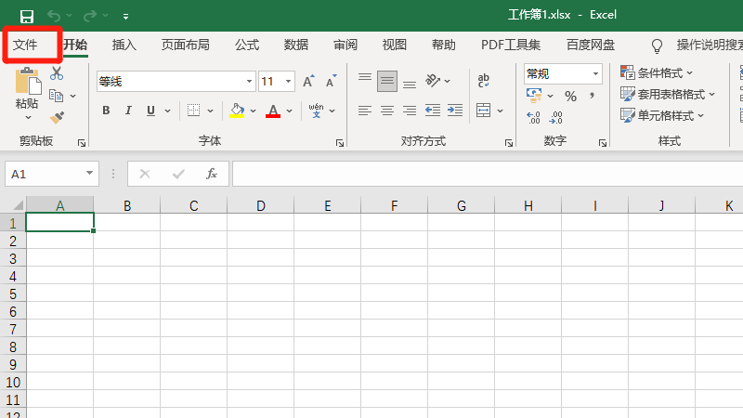The width and height of the screenshot is (743, 418).
Task: Click the Save icon in title bar
Action: click(27, 16)
